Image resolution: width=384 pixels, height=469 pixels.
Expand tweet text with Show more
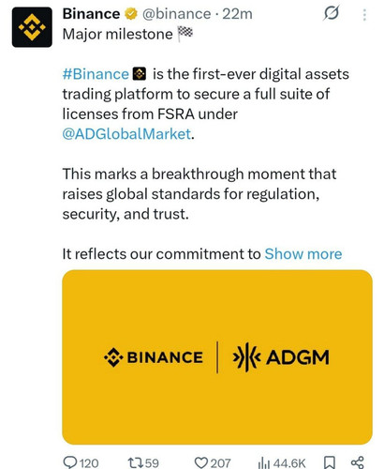point(303,253)
